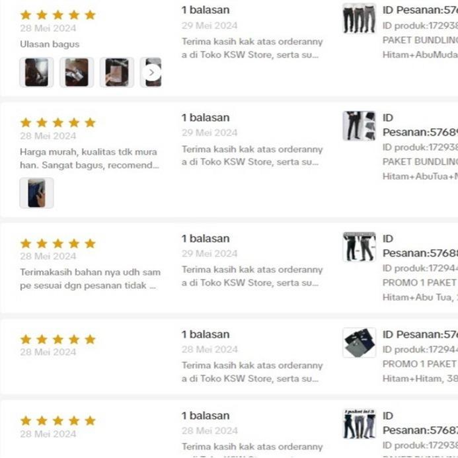This screenshot has width=458, height=458.
Task: Expand '1 balasan' on third review
Action: tap(206, 239)
